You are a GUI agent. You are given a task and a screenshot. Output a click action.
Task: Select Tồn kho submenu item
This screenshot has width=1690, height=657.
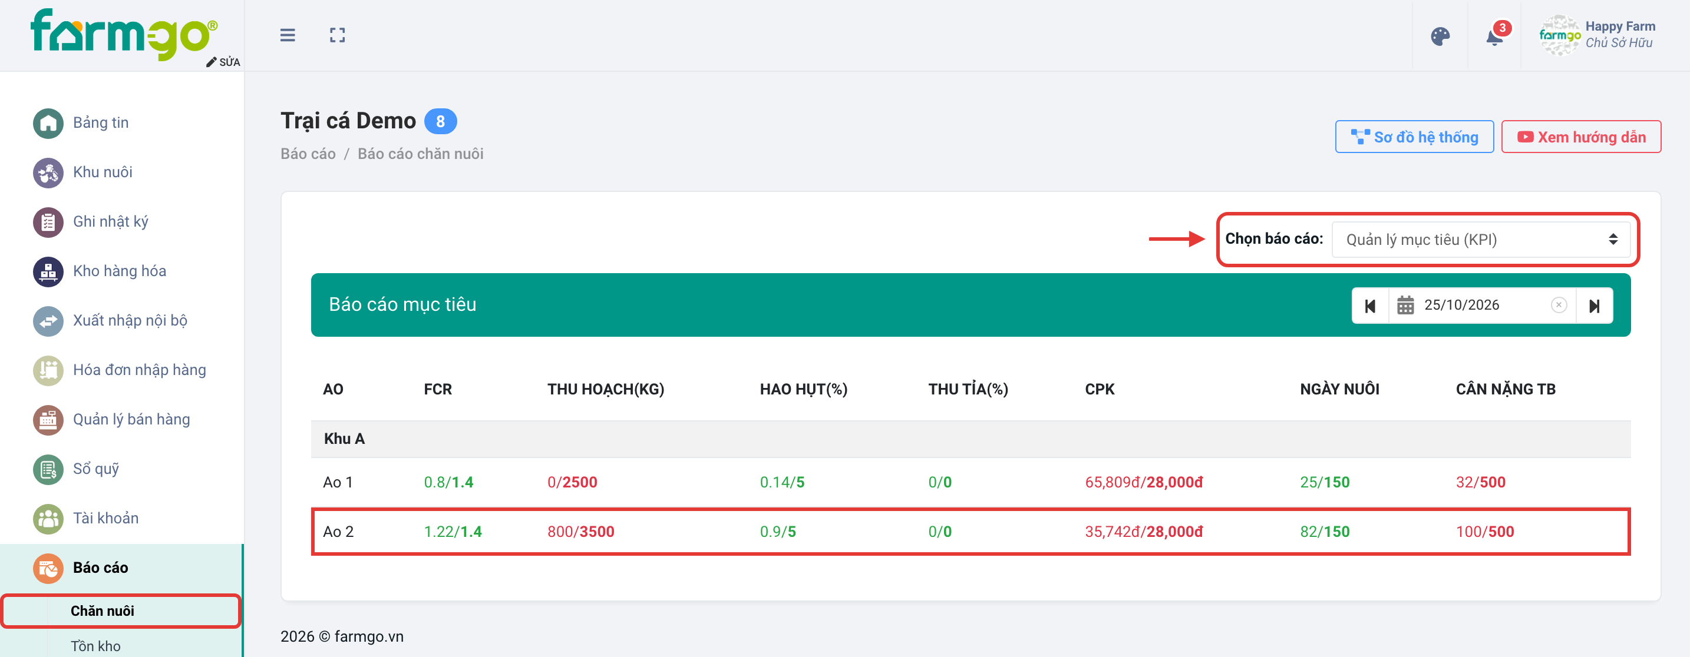(96, 646)
